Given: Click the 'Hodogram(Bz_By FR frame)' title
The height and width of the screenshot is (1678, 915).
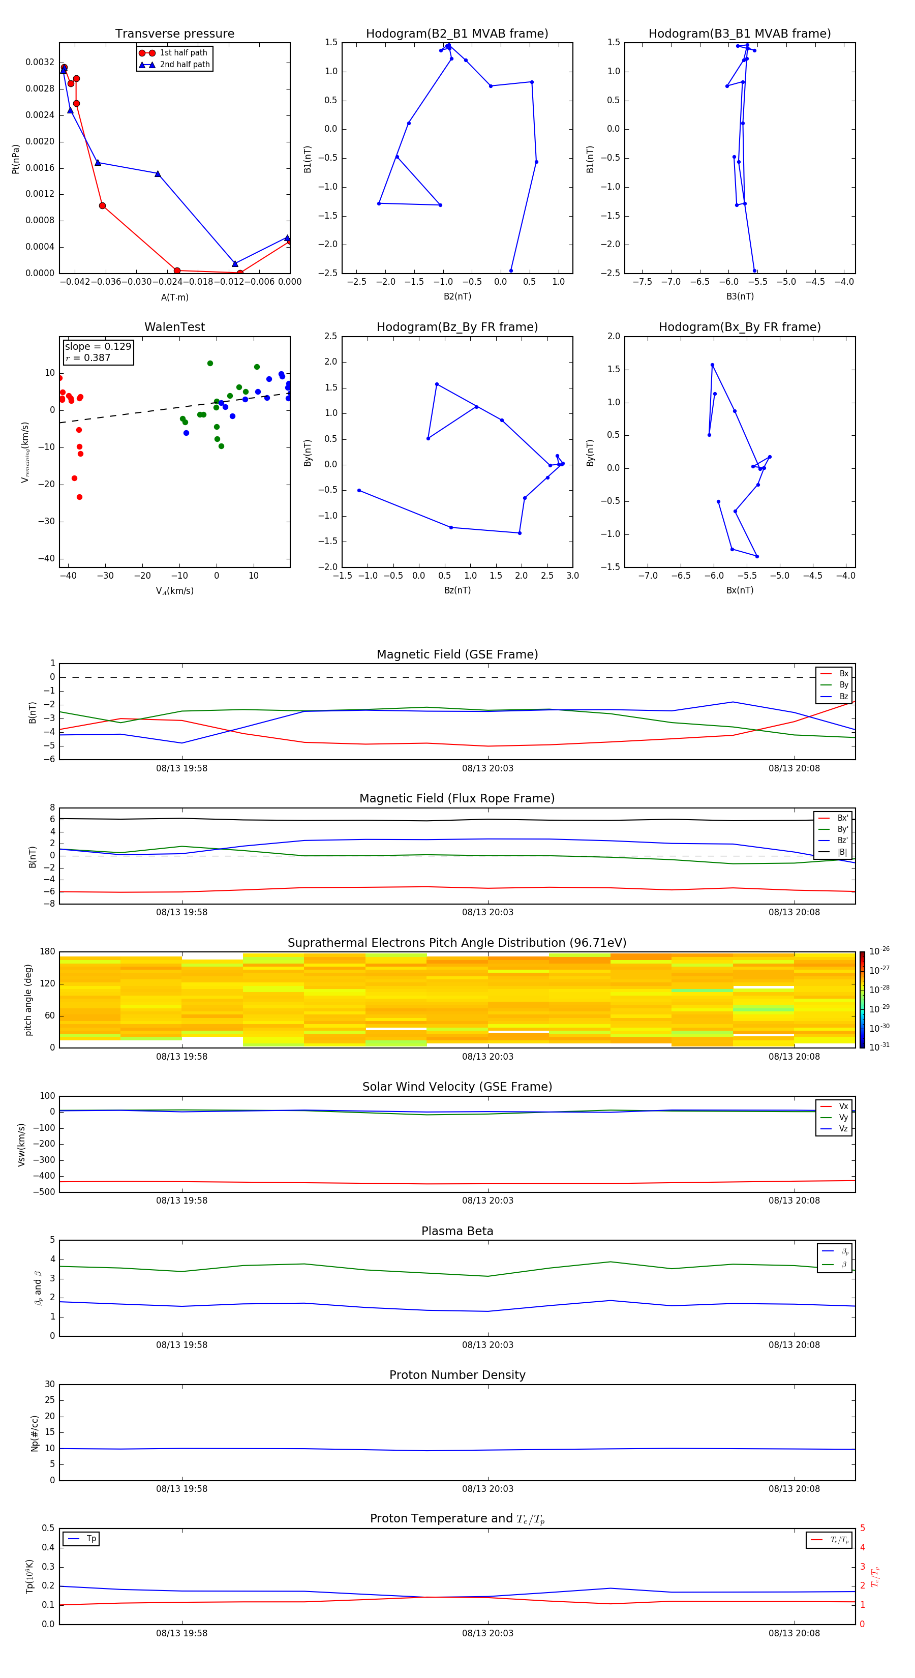Looking at the screenshot, I should (x=457, y=327).
